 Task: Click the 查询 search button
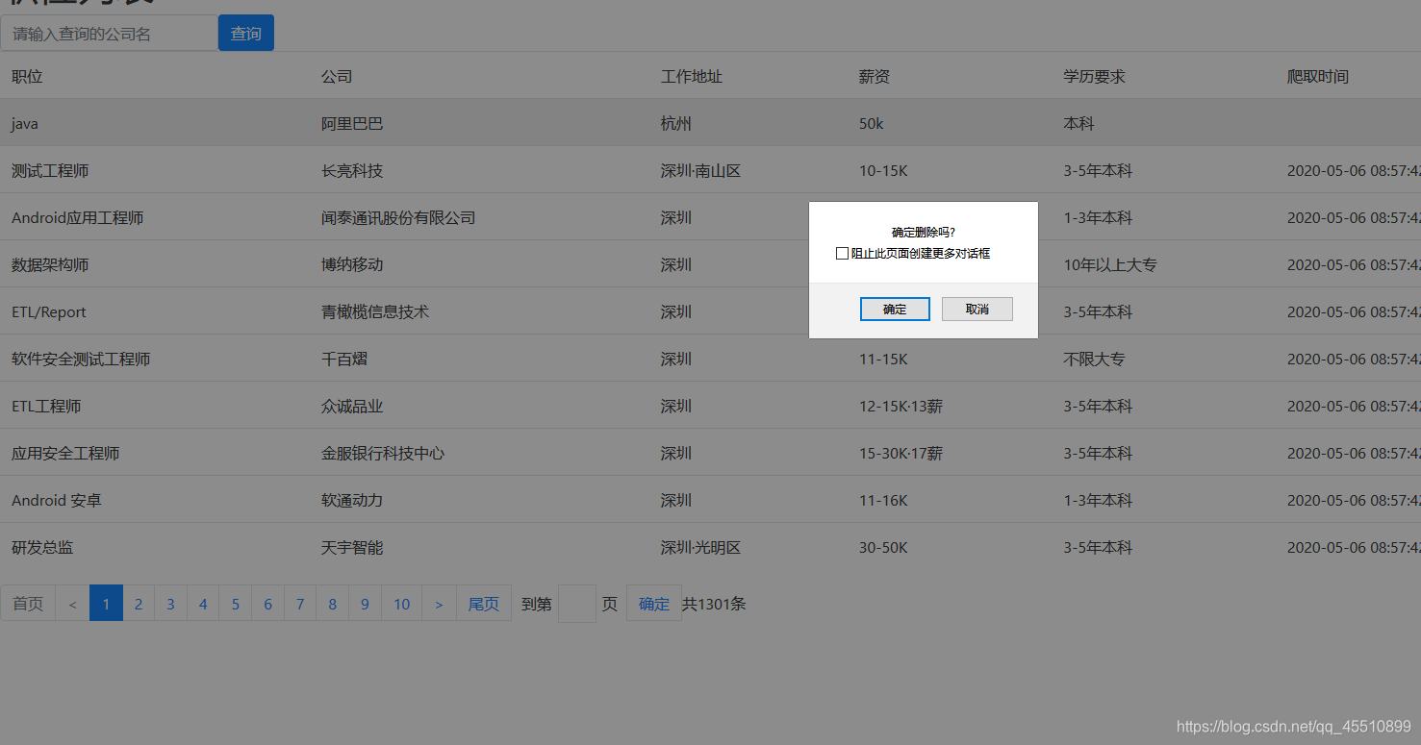pos(246,34)
